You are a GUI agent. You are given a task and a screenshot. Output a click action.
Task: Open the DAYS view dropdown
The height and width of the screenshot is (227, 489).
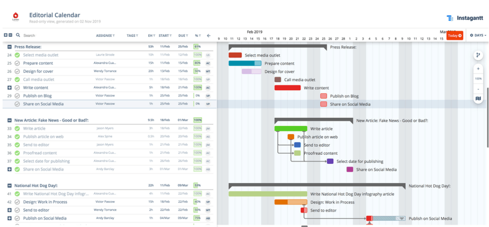coord(478,35)
